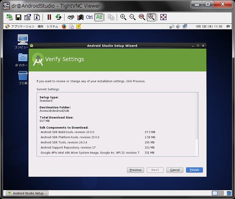Switch to Full Screen mode icon
This screenshot has width=235, height=199.
pyautogui.click(x=163, y=17)
